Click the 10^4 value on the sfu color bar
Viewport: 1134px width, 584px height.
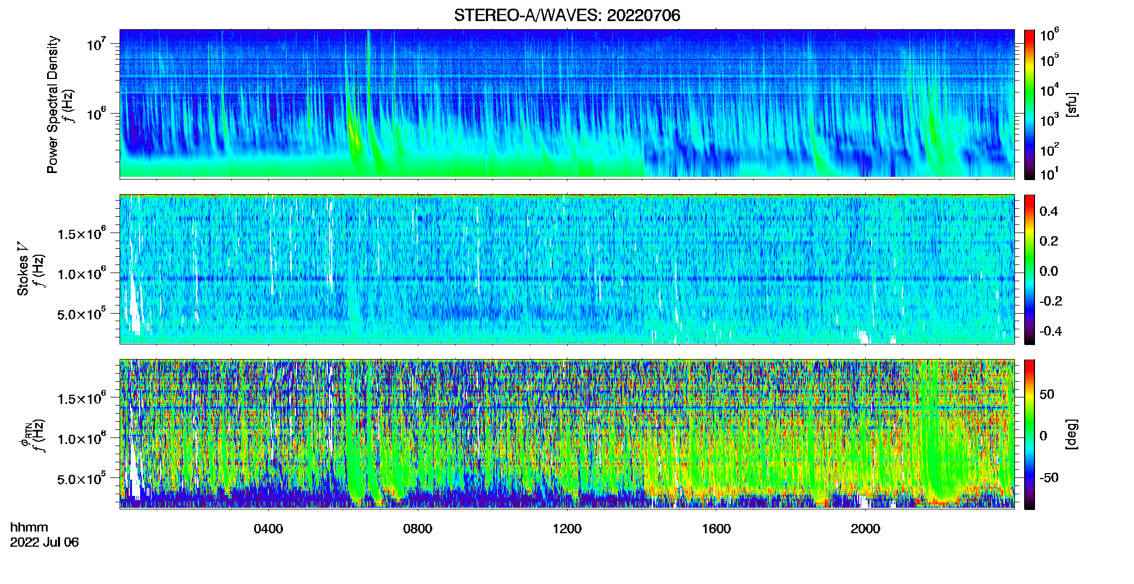1049,90
